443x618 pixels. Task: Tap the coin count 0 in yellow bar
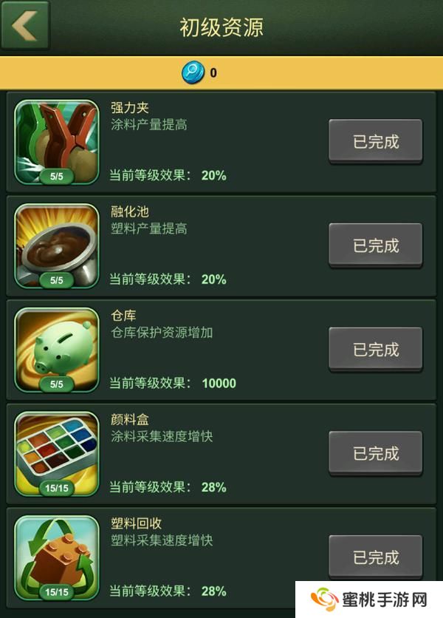[213, 73]
